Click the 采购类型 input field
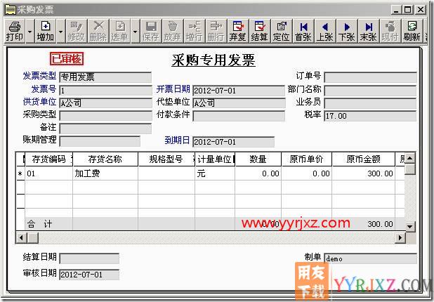This screenshot has height=302, width=434. 105,116
